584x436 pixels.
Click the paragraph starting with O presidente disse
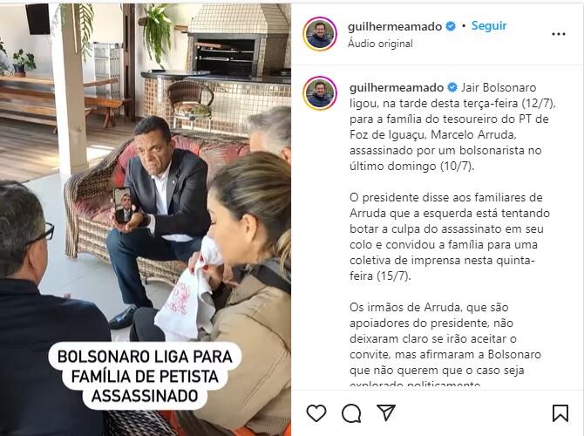449,236
